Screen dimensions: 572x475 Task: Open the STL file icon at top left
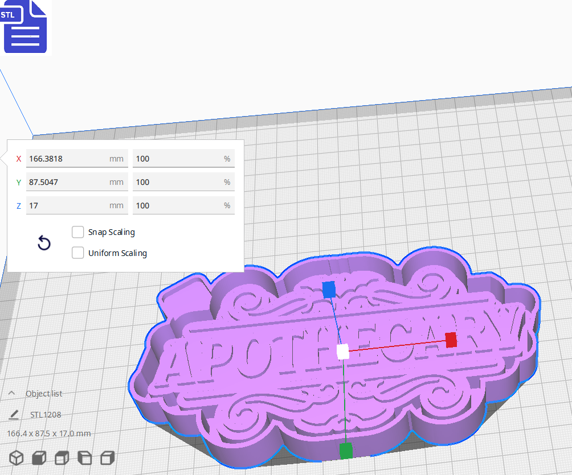click(x=25, y=27)
